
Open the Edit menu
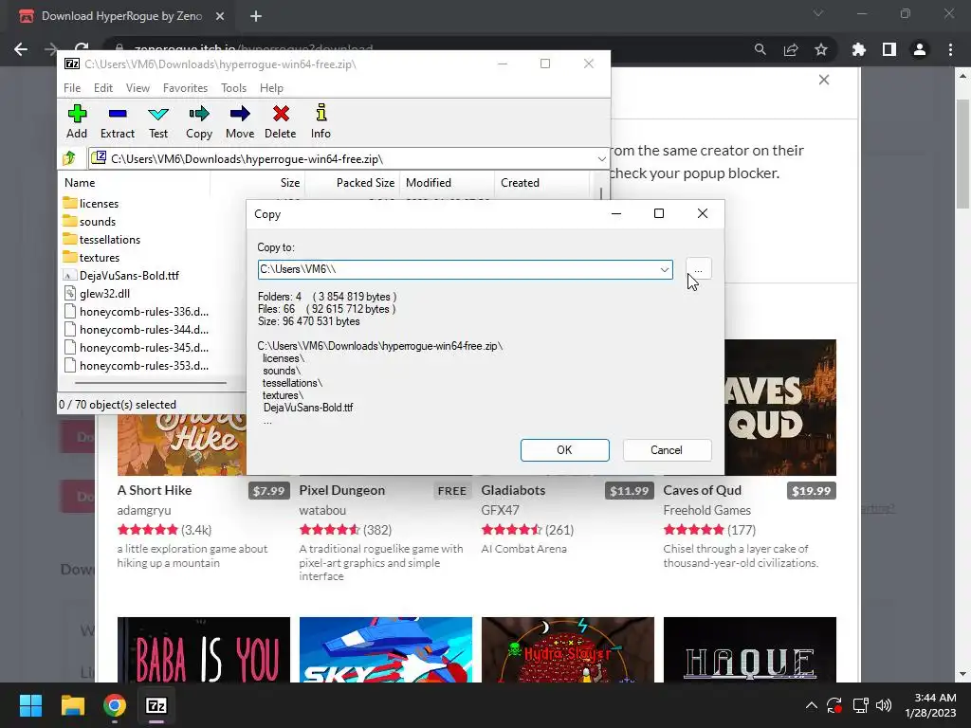click(103, 88)
